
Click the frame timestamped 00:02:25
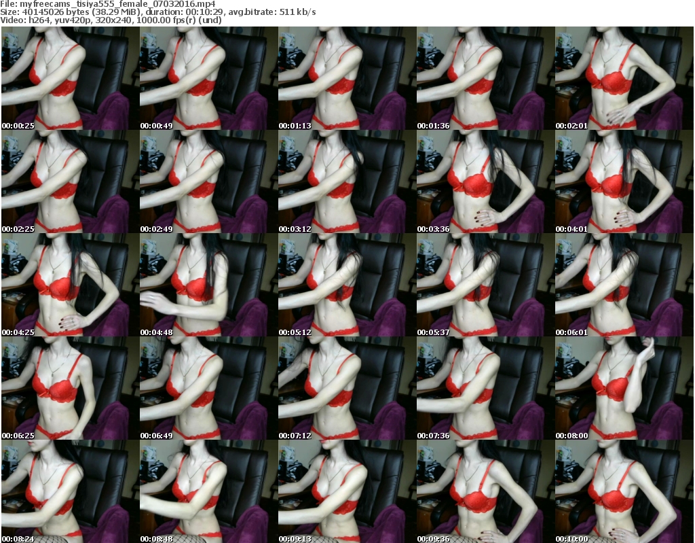[x=71, y=181]
